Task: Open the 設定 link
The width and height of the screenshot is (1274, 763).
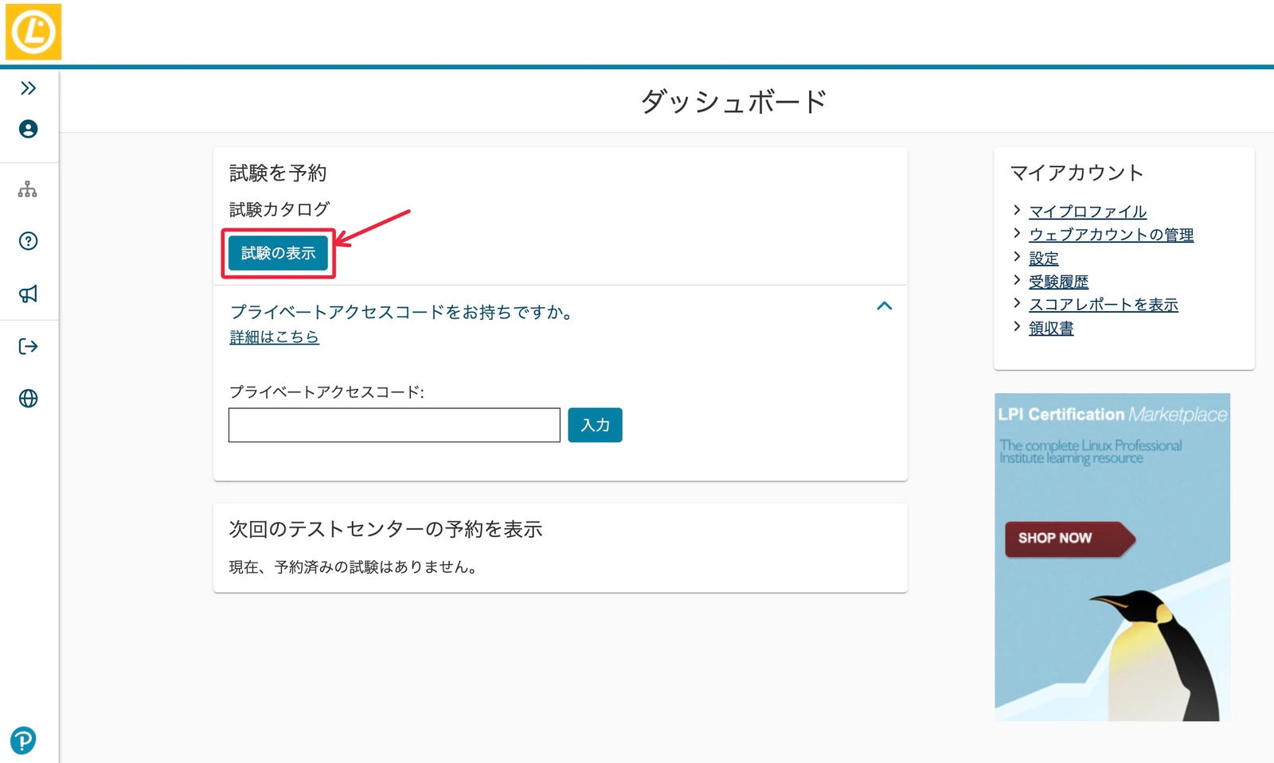Action: [1044, 259]
